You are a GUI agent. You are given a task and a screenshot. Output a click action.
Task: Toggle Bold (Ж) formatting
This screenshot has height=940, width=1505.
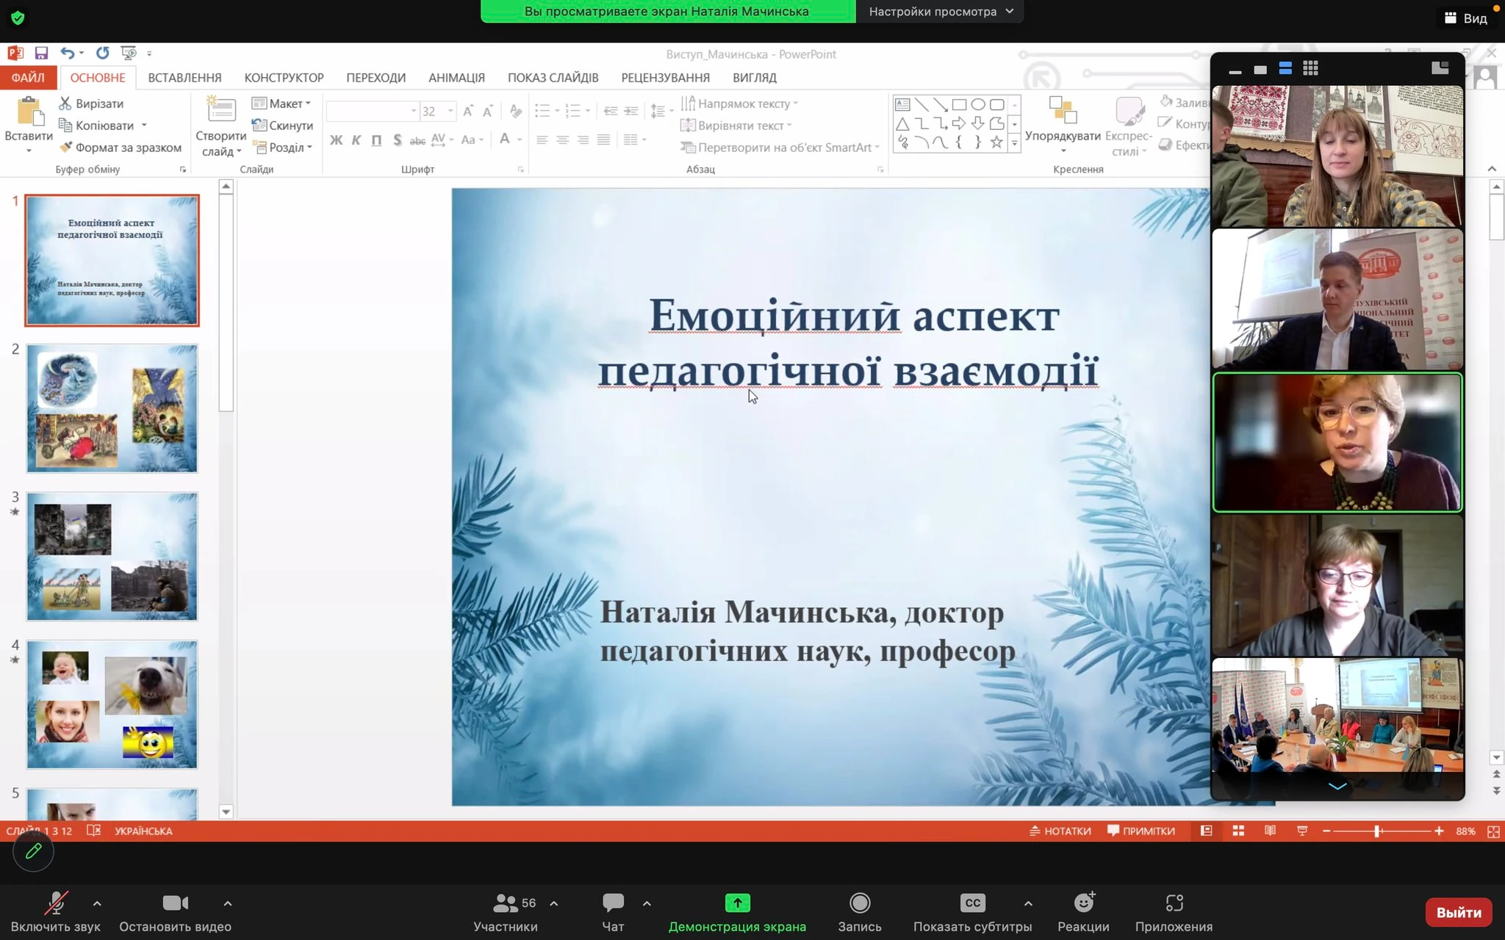336,140
